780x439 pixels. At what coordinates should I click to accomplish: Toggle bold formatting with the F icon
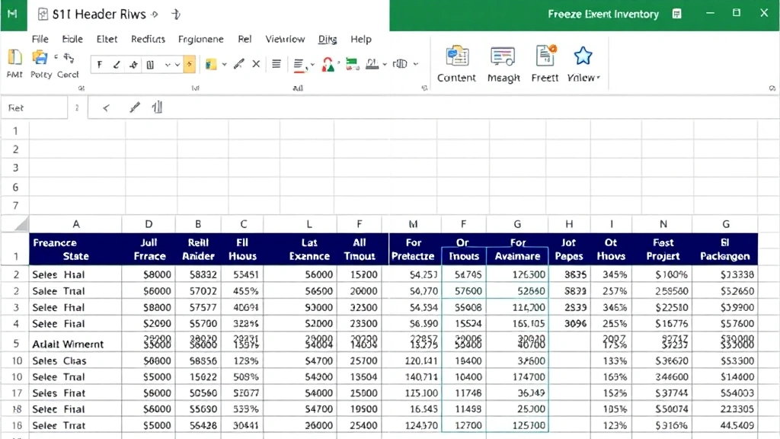(x=100, y=64)
